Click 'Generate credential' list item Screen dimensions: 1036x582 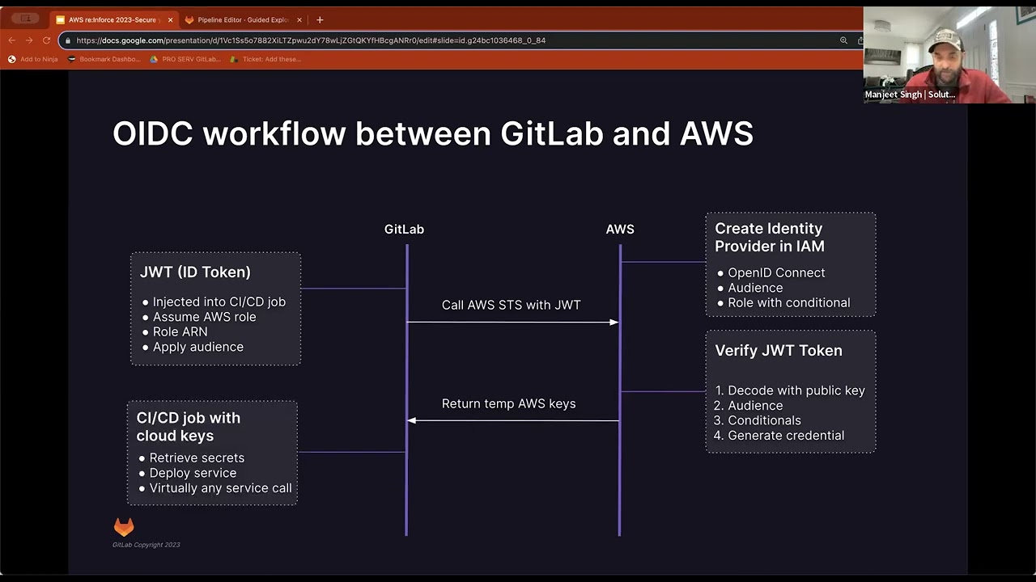coord(786,436)
